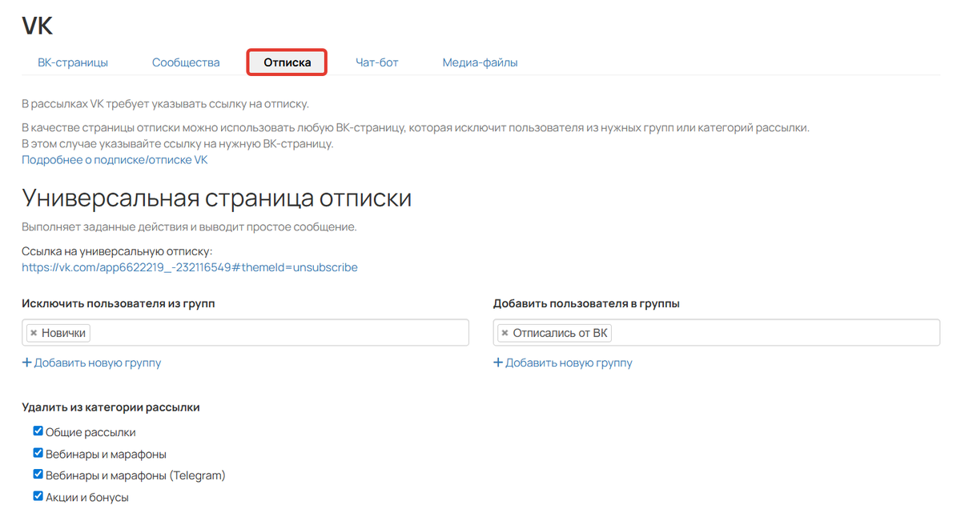Open the «Сообщества» tab
961x509 pixels.
[x=186, y=61]
